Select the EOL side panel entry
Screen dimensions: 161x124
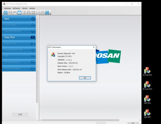coord(19,56)
